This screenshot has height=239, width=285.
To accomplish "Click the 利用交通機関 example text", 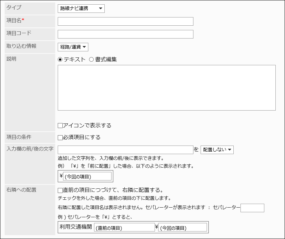I will (x=76, y=227).
